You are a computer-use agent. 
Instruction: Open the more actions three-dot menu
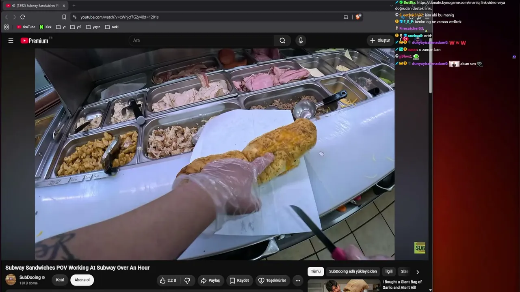298,281
